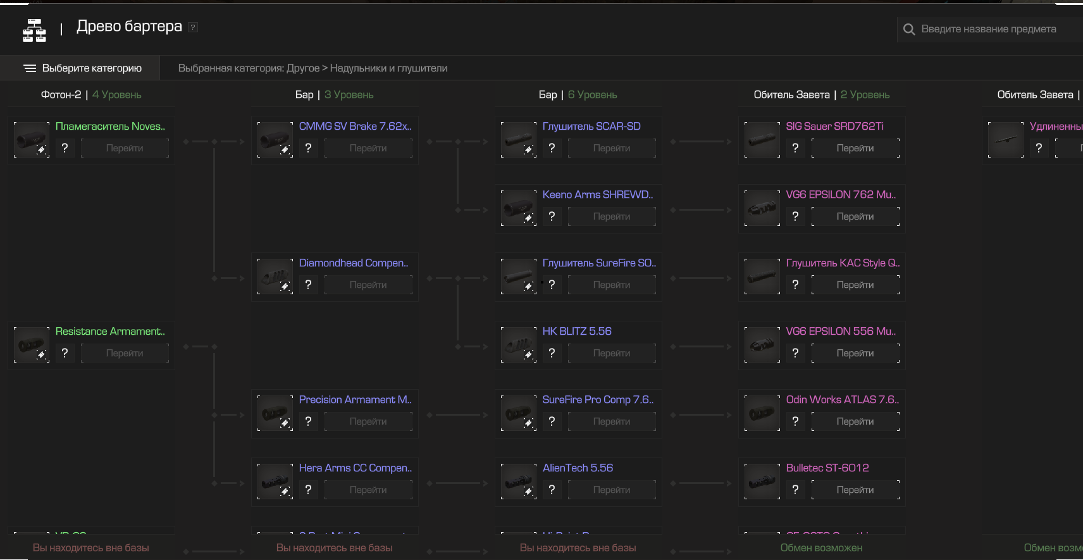Screen dimensions: 1083x560
Task: Click Перейти under HK BLITZ 5.56
Action: pyautogui.click(x=612, y=353)
